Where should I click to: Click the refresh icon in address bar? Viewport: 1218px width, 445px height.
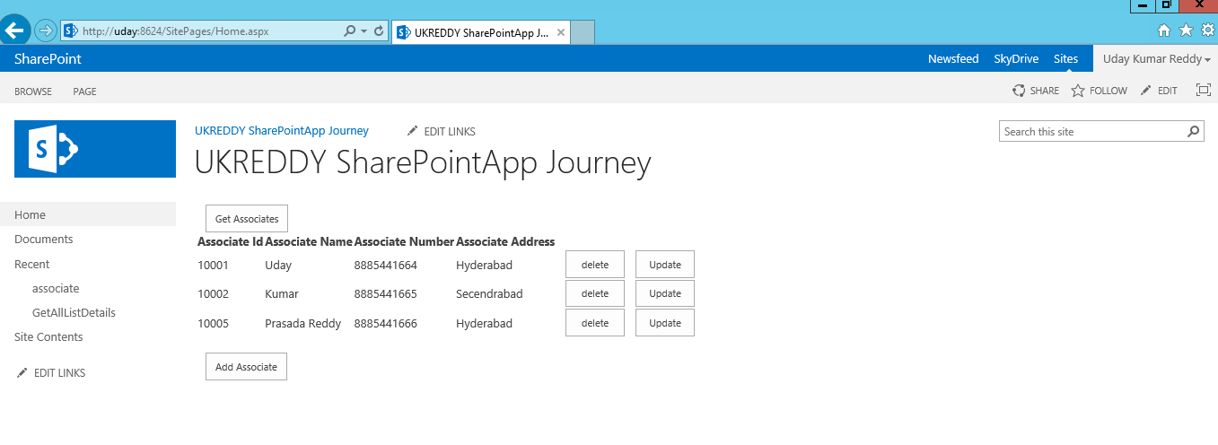click(x=379, y=31)
